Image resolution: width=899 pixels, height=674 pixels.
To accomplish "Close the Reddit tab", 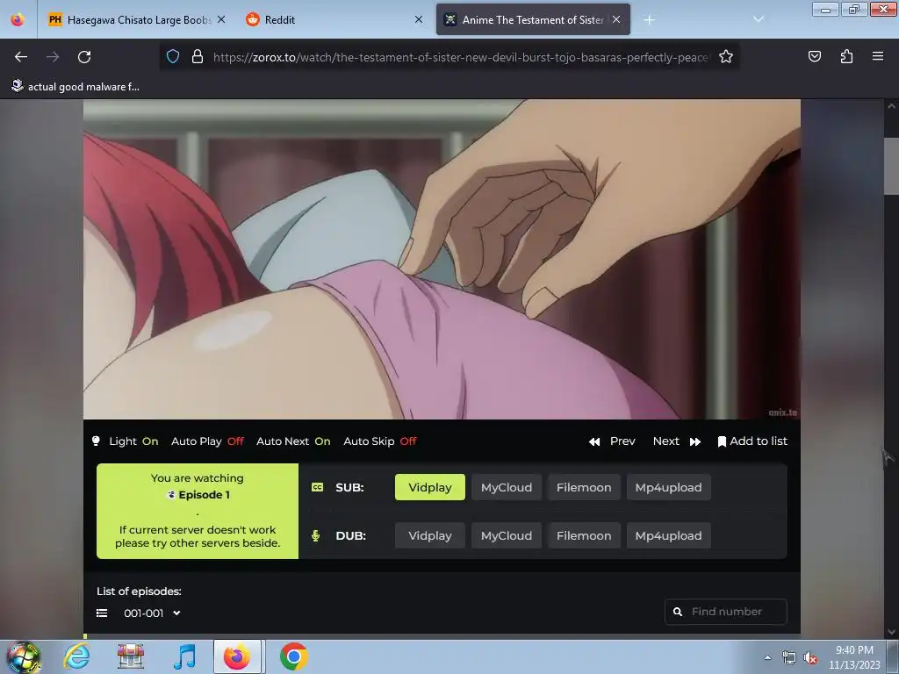I will click(419, 19).
